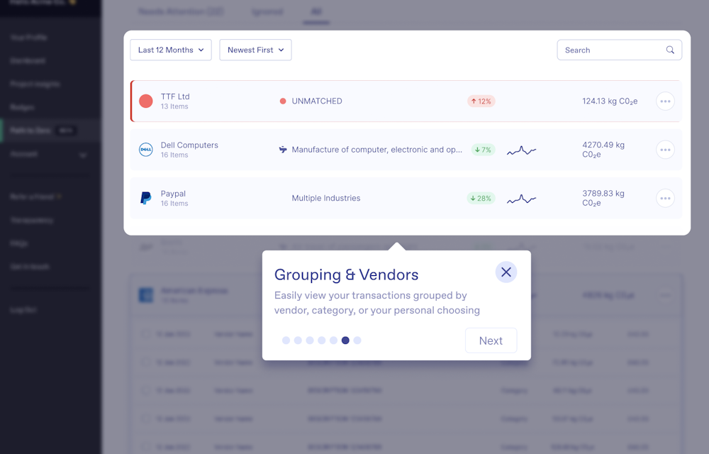Jump to the first tour step dot

[286, 340]
